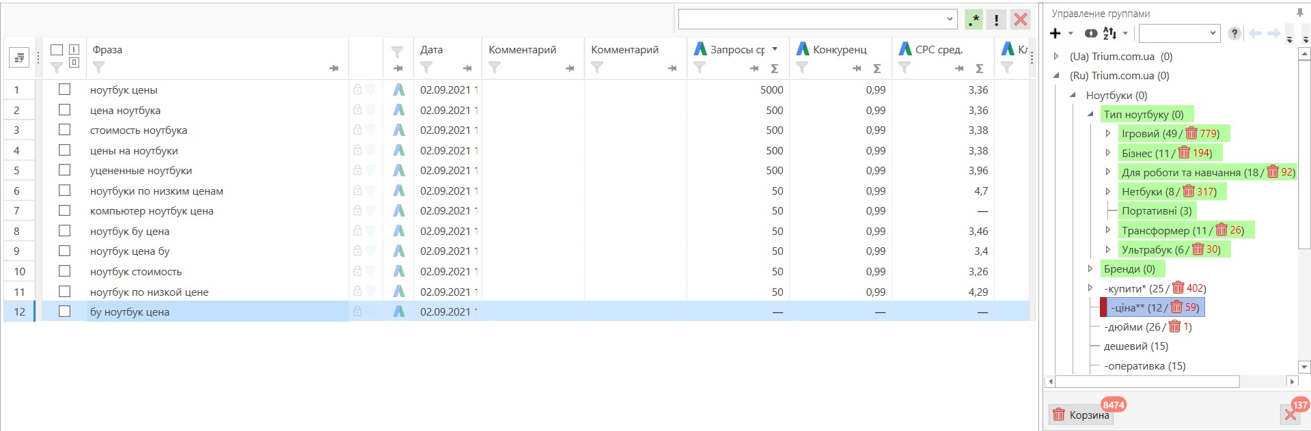Check the row 'бу ноутбук цена'
This screenshot has width=1311, height=431.
pos(64,311)
